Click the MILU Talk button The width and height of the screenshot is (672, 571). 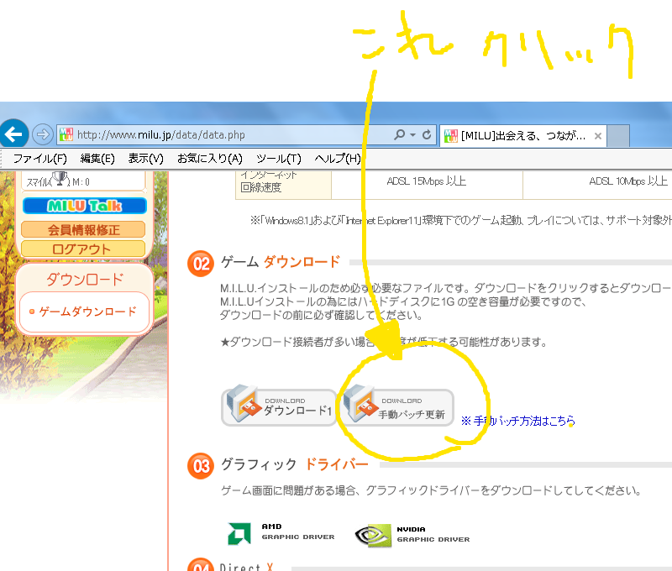(85, 206)
